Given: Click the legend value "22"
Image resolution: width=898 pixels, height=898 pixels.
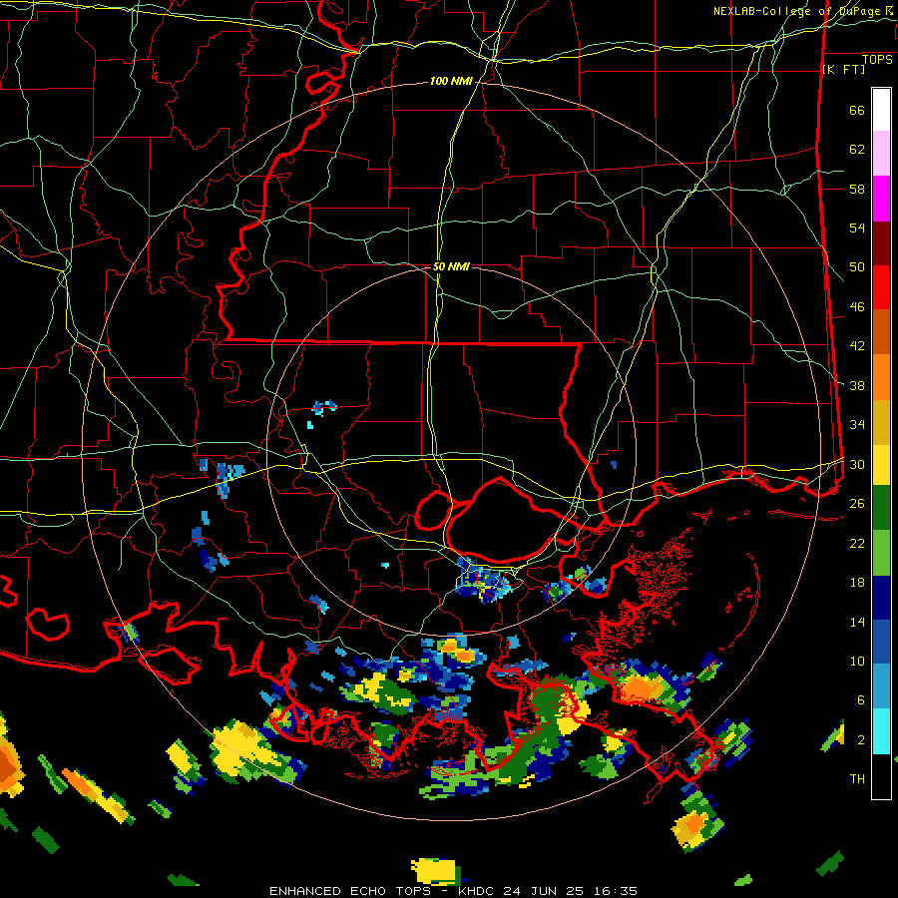Looking at the screenshot, I should click(x=857, y=544).
